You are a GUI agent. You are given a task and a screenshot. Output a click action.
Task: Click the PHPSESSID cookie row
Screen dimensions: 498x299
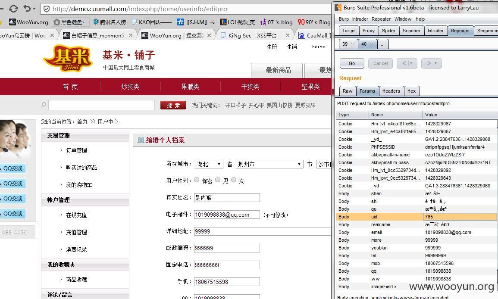(x=417, y=147)
